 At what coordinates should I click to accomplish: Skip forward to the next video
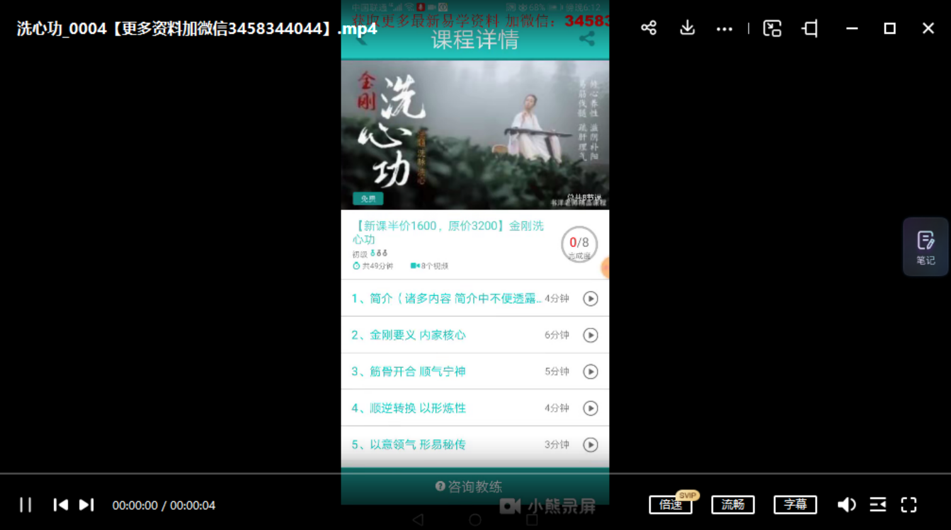[x=86, y=504]
